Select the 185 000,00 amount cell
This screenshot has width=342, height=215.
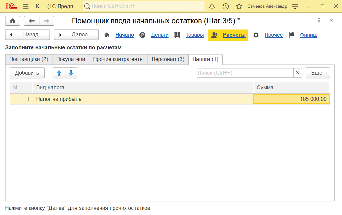(x=292, y=99)
